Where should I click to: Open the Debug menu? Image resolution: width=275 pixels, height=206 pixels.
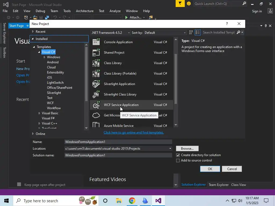click(40, 11)
